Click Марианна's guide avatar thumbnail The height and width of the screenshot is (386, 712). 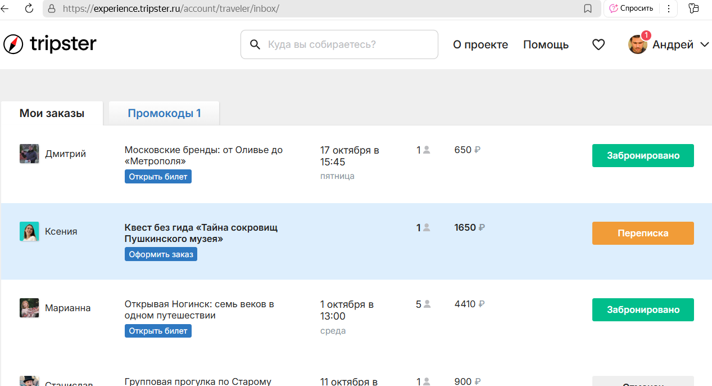[x=29, y=308]
